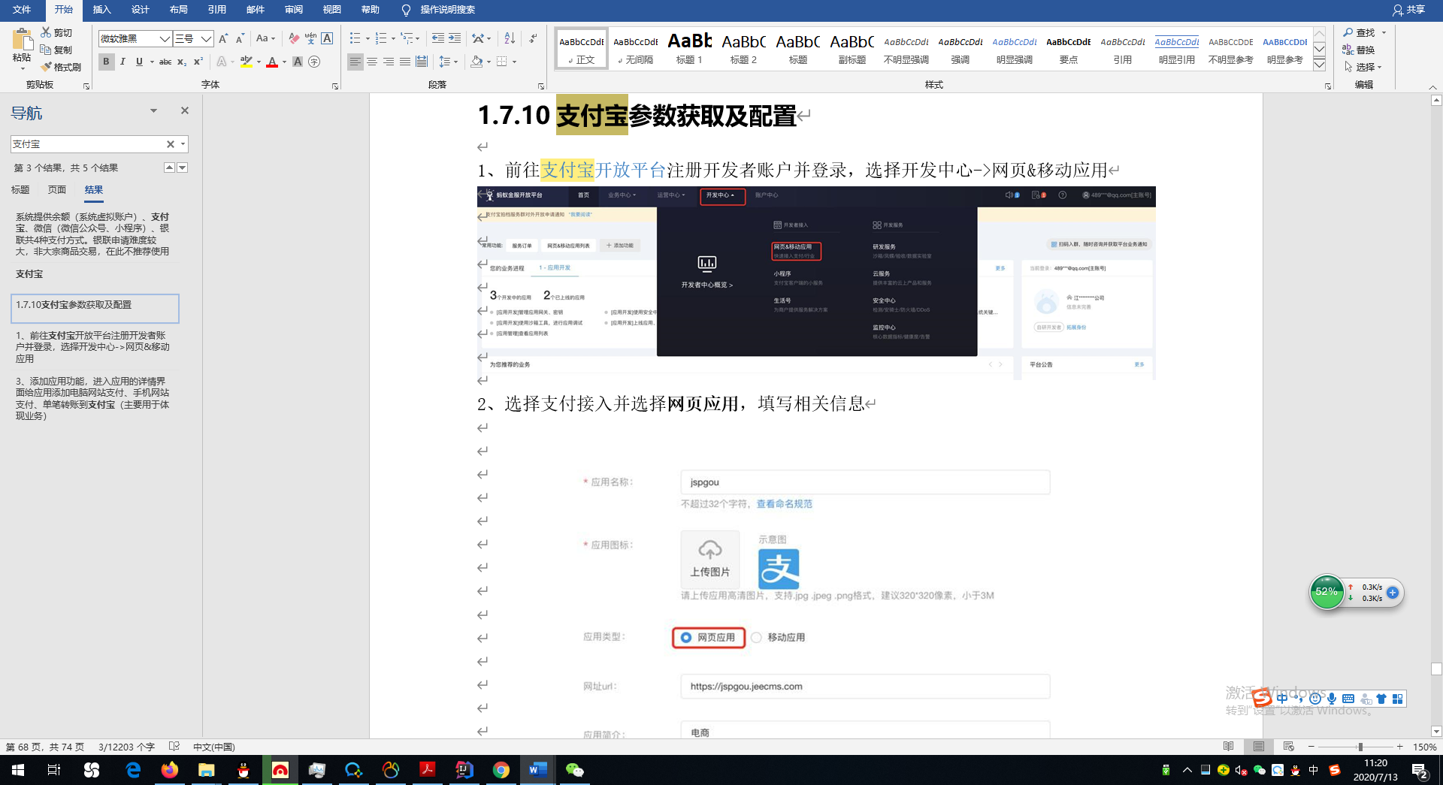This screenshot has width=1443, height=785.
Task: Open WeChat from the Windows taskbar
Action: tap(574, 770)
